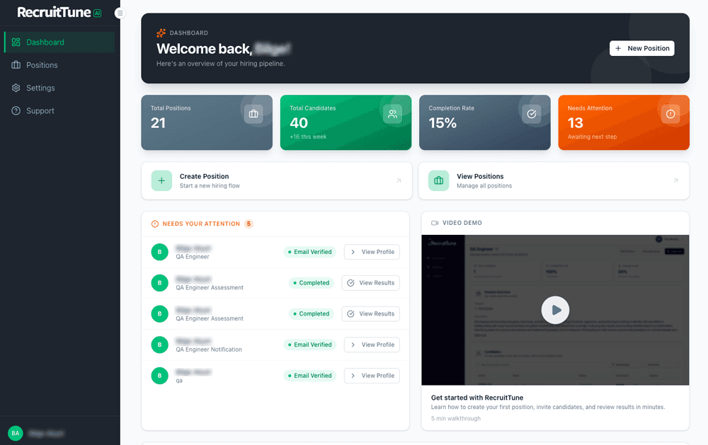Image resolution: width=708 pixels, height=445 pixels.
Task: Click the 'Awaiting next step' text
Action: [592, 137]
